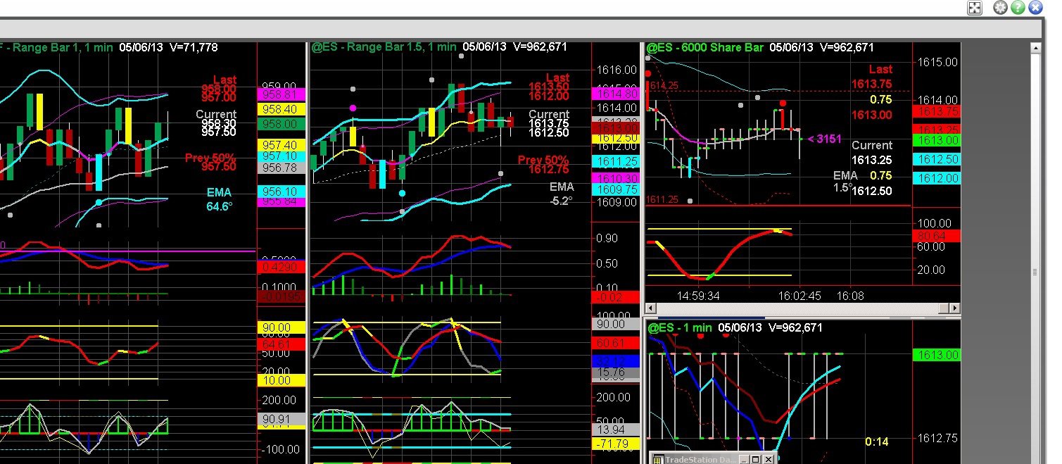
Task: Click the yellow 957.40 price label
Action: 282,144
